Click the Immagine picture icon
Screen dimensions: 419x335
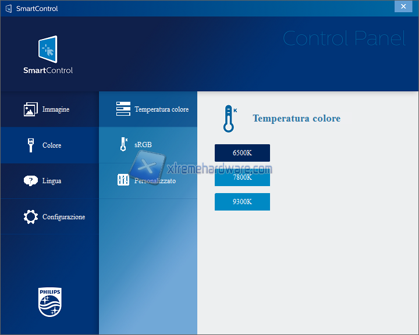(x=30, y=109)
